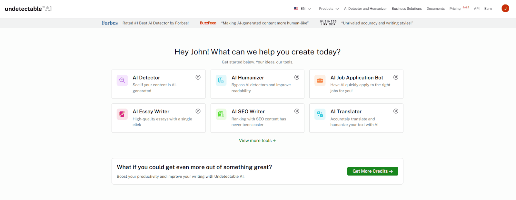This screenshot has width=516, height=200.
Task: Open the user avatar J menu
Action: click(505, 8)
